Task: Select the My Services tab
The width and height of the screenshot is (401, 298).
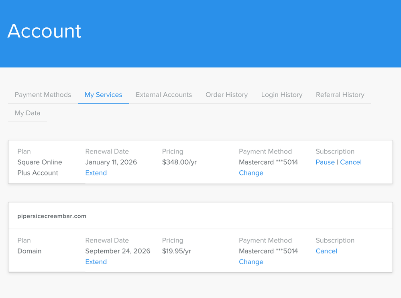Action: [x=103, y=95]
